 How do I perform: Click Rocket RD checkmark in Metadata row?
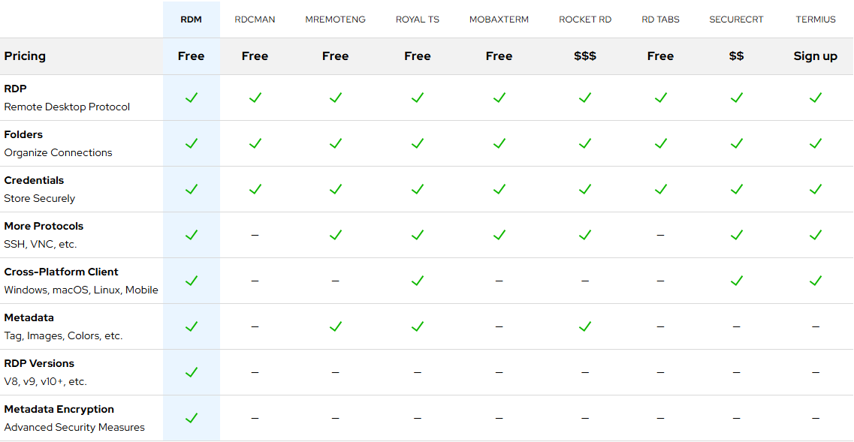point(585,326)
